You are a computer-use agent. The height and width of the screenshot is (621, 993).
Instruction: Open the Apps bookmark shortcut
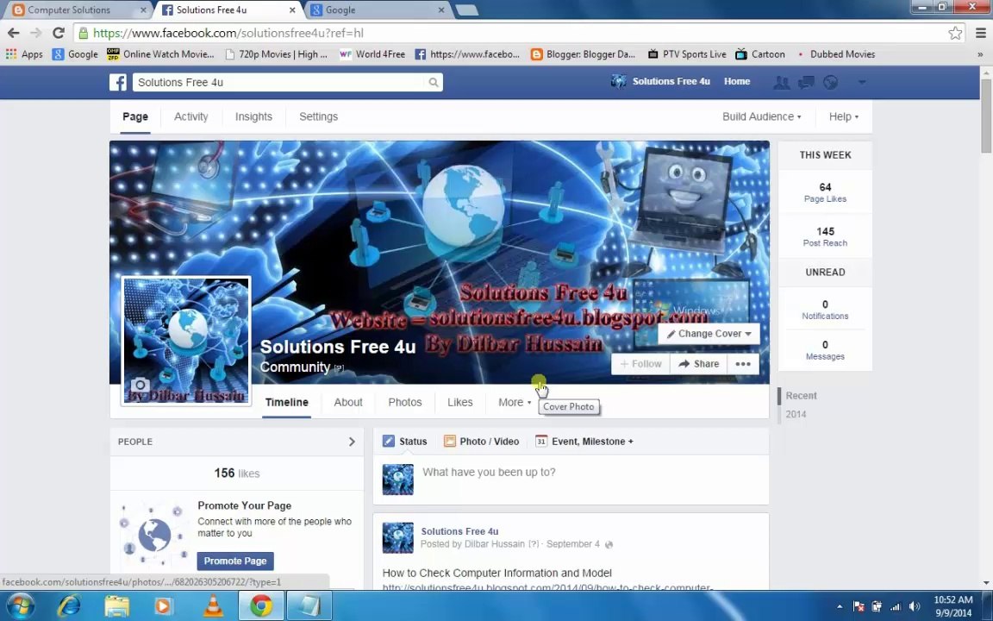pyautogui.click(x=24, y=54)
